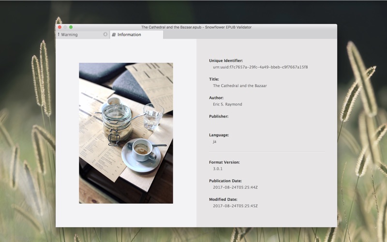The width and height of the screenshot is (387, 242).
Task: Click the Publisher label
Action: click(x=219, y=116)
